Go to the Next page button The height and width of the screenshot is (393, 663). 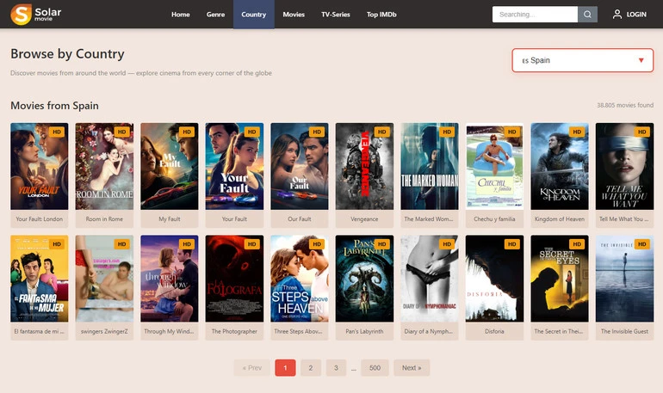point(412,368)
